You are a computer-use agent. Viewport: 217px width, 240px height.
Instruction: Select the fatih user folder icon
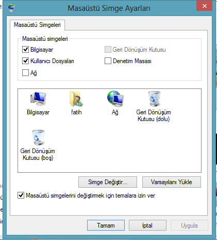76,99
